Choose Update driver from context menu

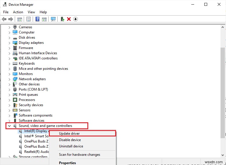(82, 134)
